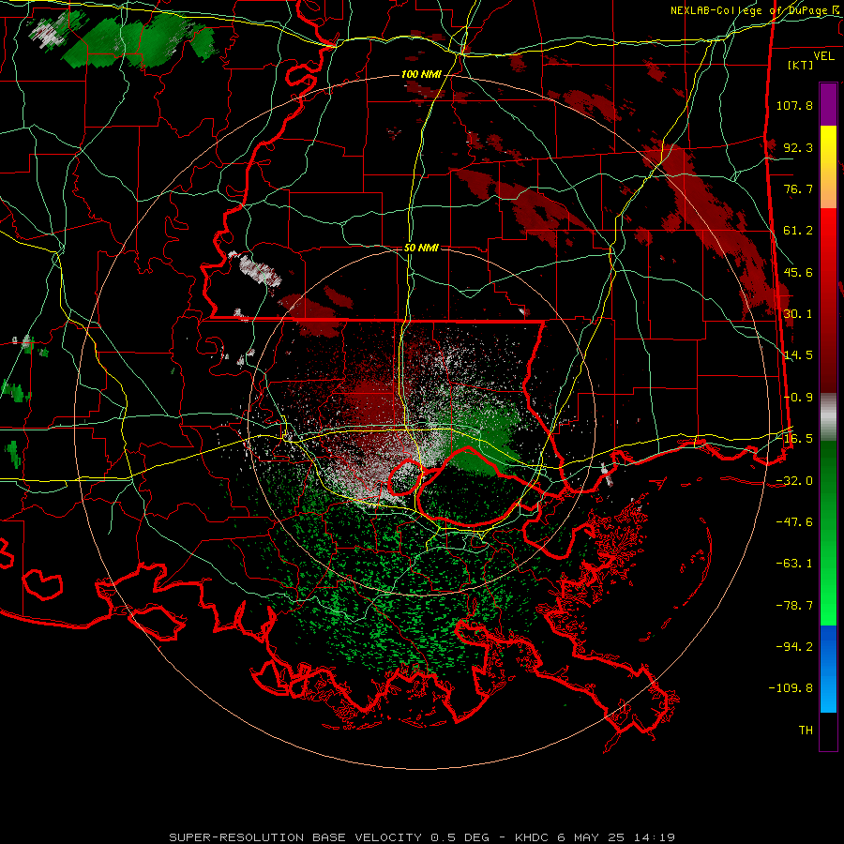The width and height of the screenshot is (844, 844).
Task: Click the VEL legend title
Action: click(x=823, y=56)
